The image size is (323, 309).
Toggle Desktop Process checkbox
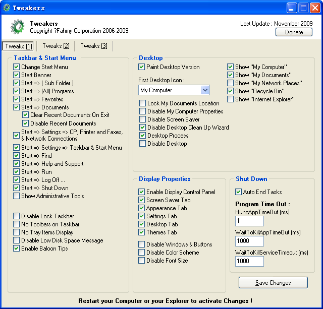click(142, 136)
